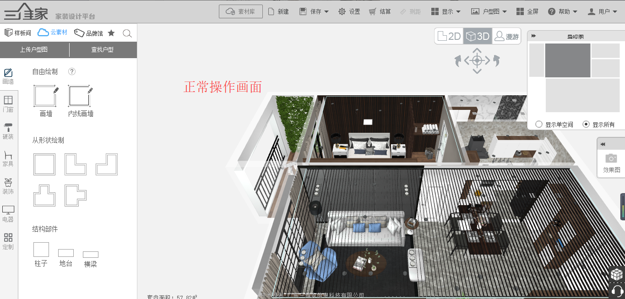Select 门窗 sidebar category
The image size is (625, 299).
tap(8, 104)
